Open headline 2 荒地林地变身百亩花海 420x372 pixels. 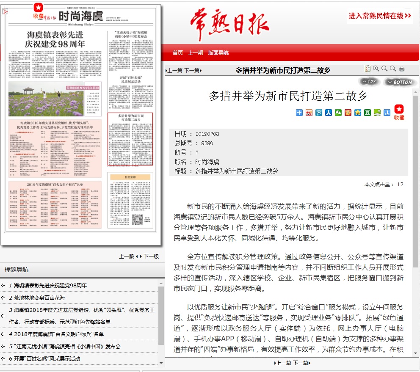click(x=39, y=298)
